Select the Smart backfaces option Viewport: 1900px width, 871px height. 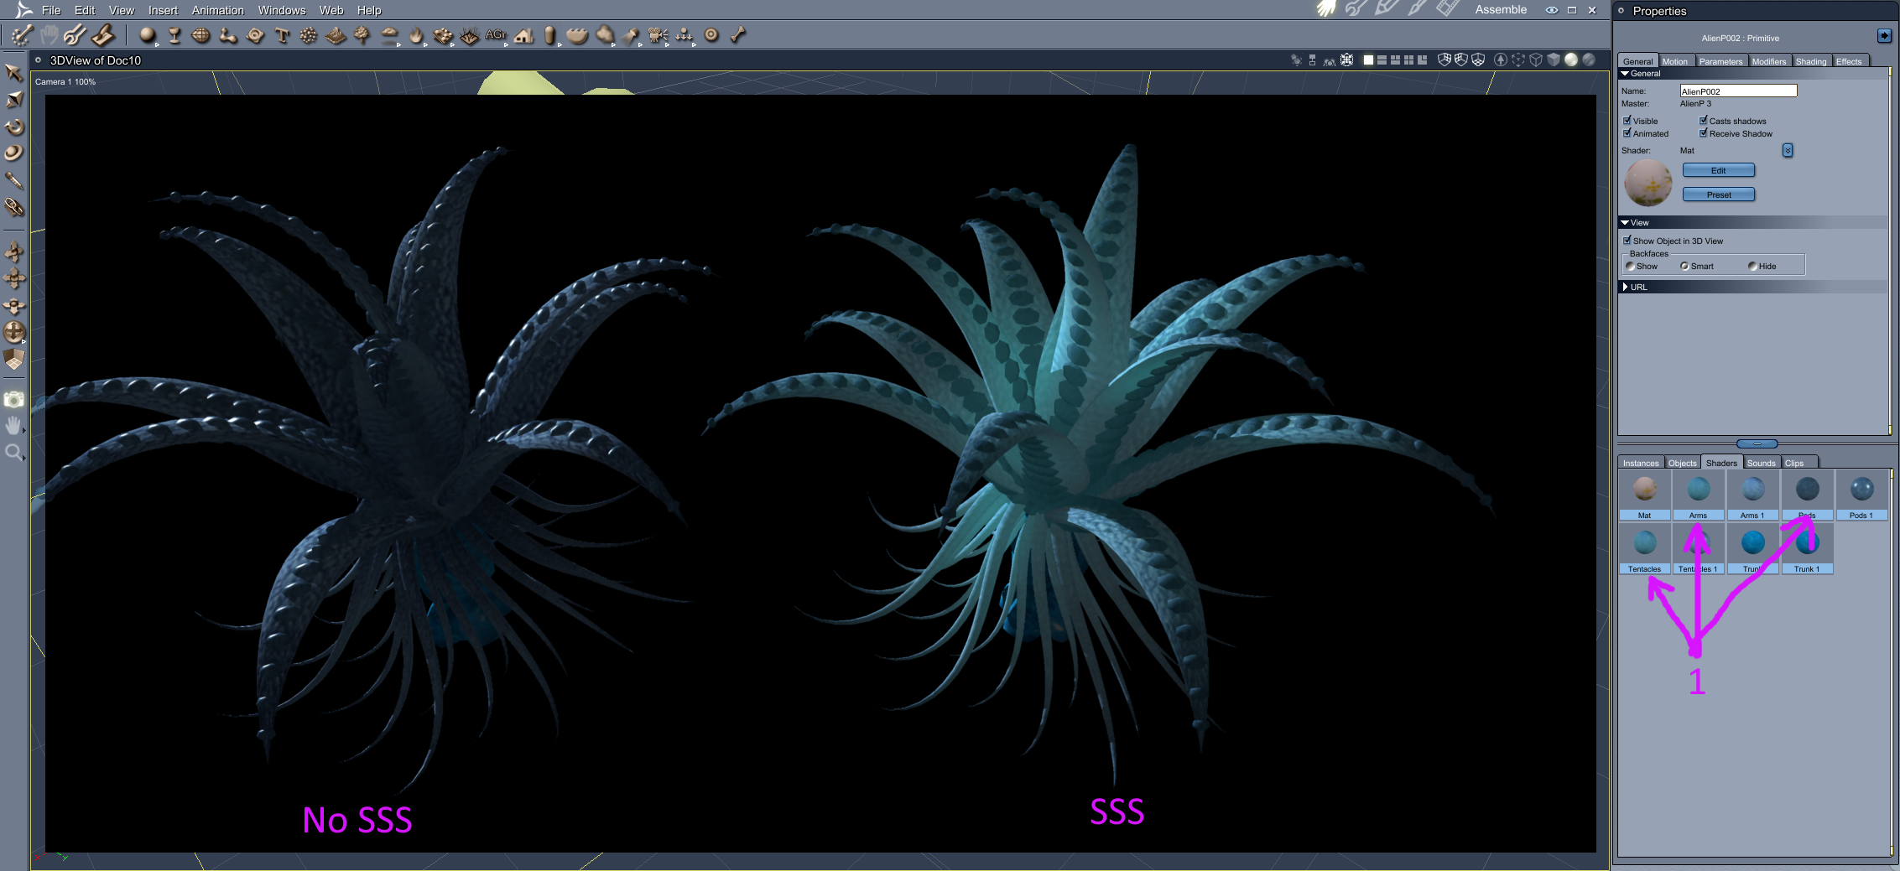1684,267
